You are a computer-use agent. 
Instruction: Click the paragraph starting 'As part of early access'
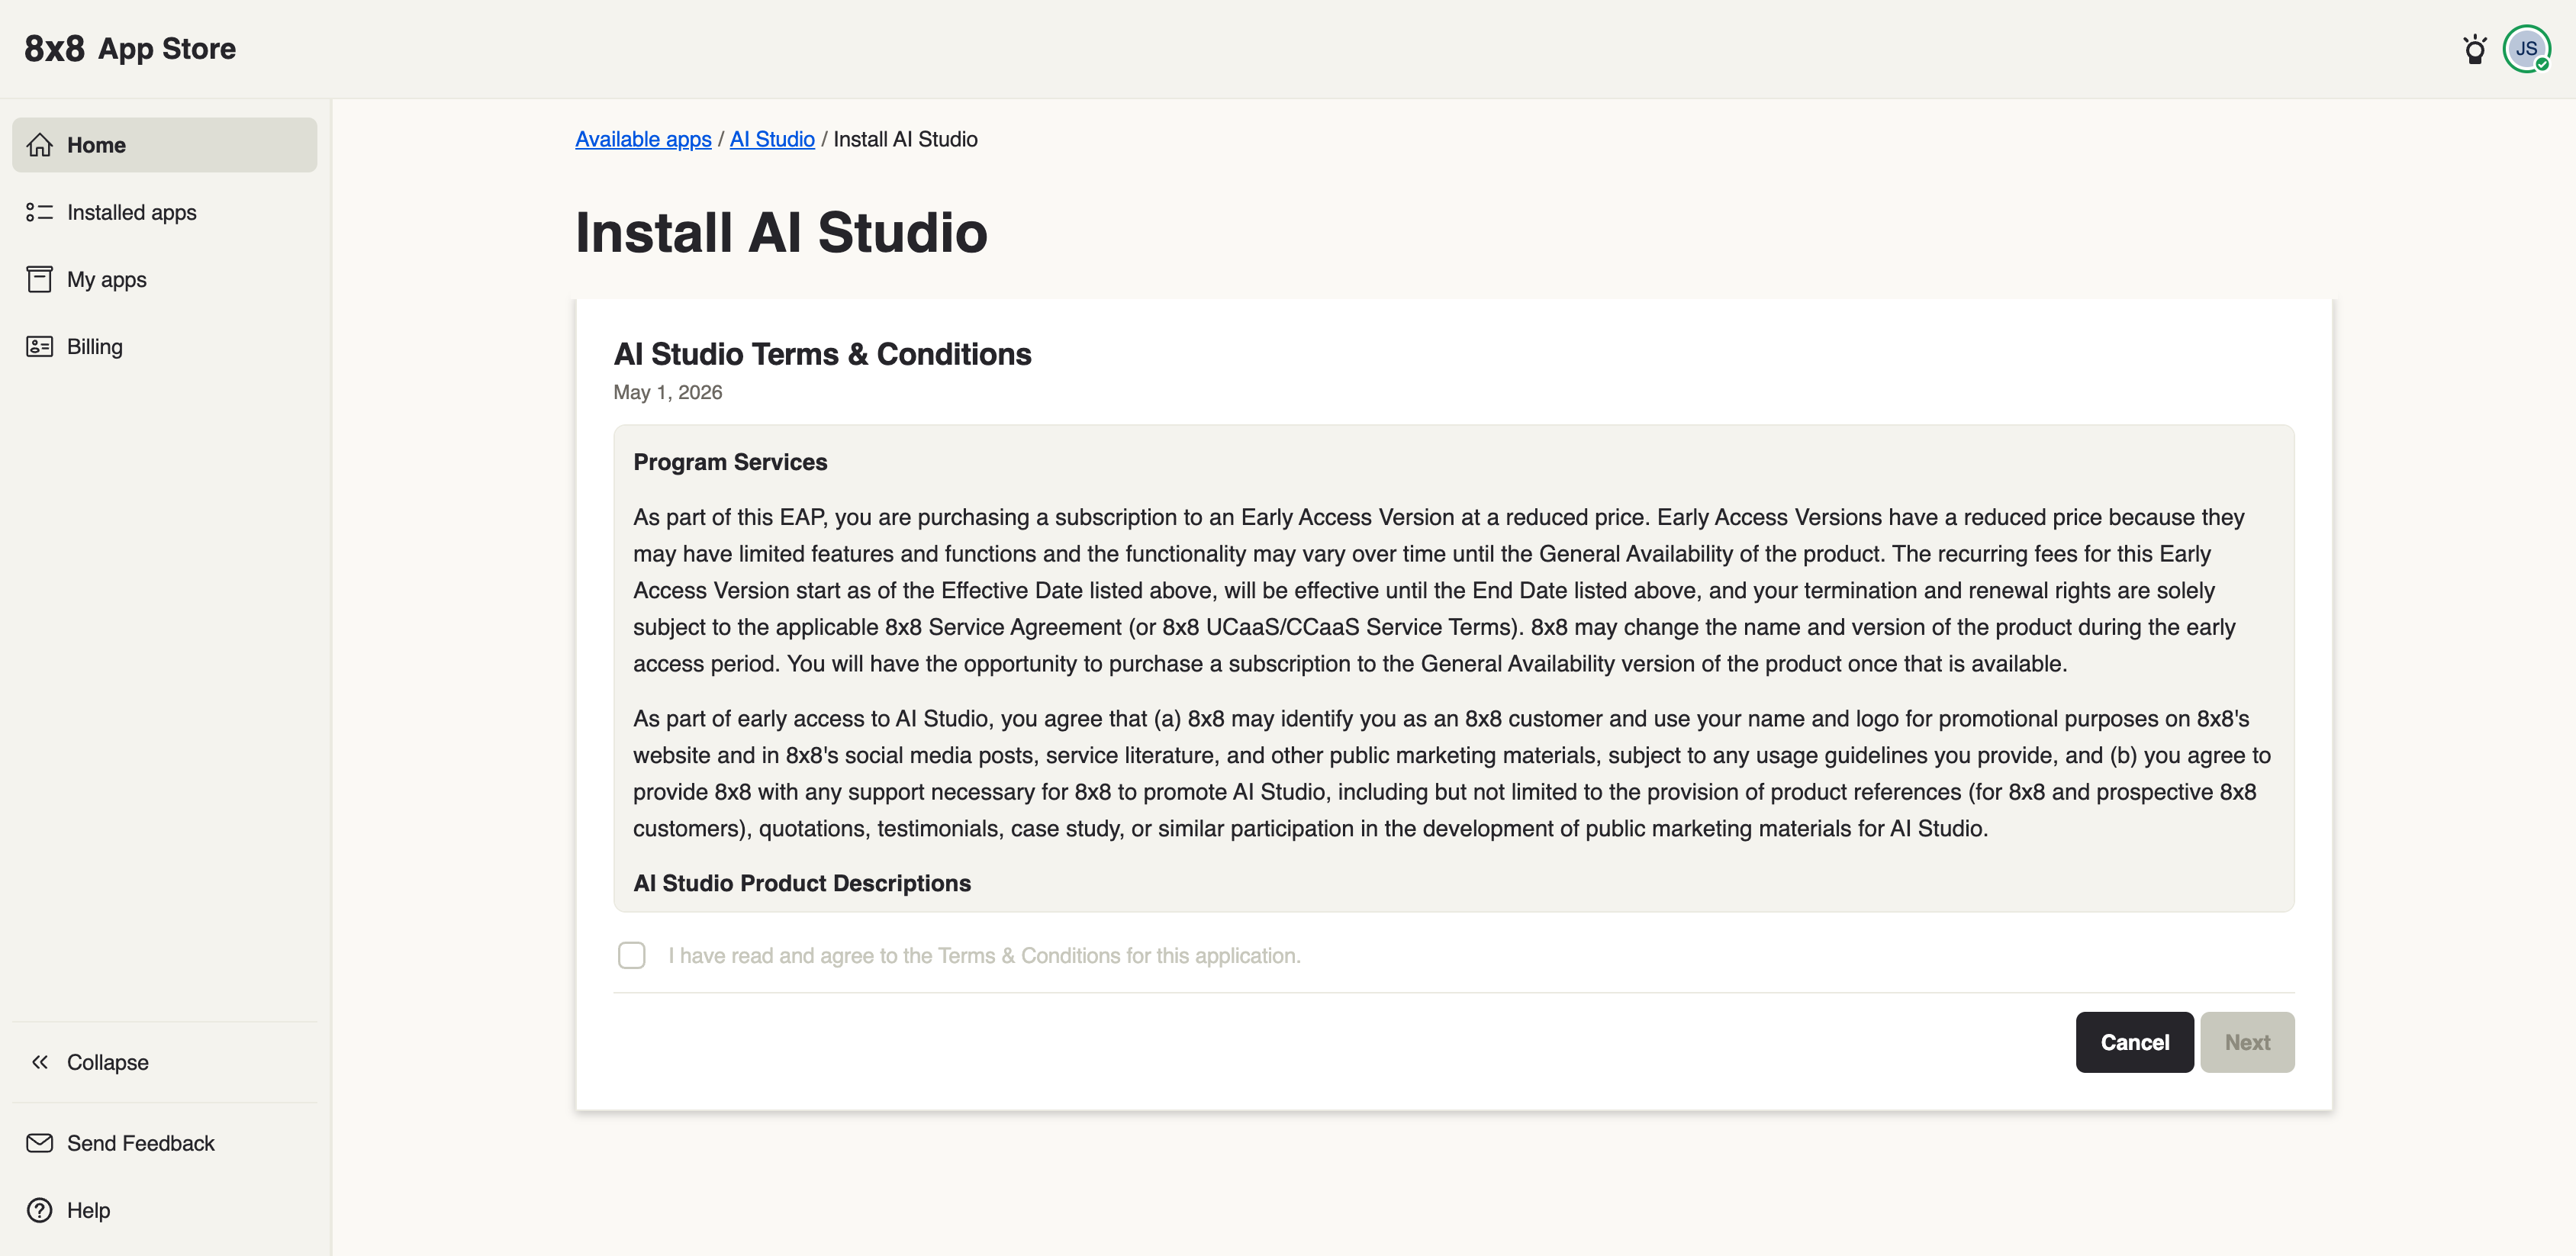1452,773
